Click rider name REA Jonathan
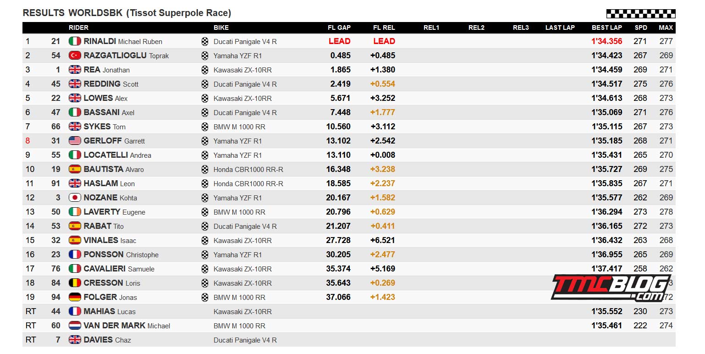705x354 pixels. coord(107,70)
